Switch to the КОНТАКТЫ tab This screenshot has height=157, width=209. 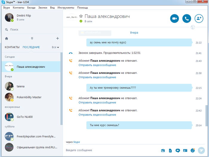(x=12, y=47)
